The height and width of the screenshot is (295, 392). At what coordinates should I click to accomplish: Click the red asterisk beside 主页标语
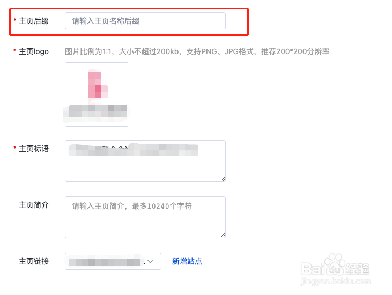tap(15, 147)
